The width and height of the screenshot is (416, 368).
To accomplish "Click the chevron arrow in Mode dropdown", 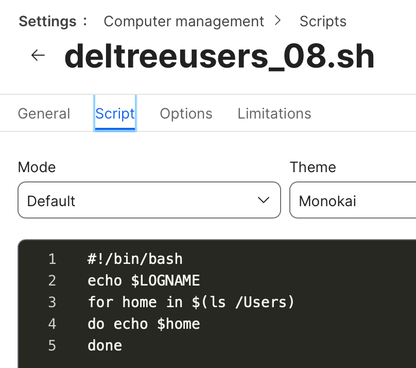I will (264, 200).
